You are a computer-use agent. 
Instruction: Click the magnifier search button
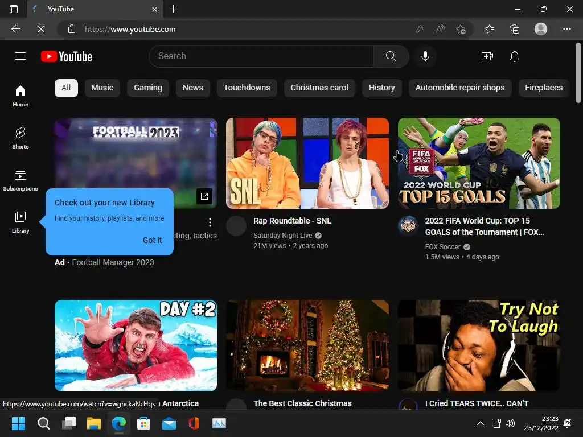[391, 56]
